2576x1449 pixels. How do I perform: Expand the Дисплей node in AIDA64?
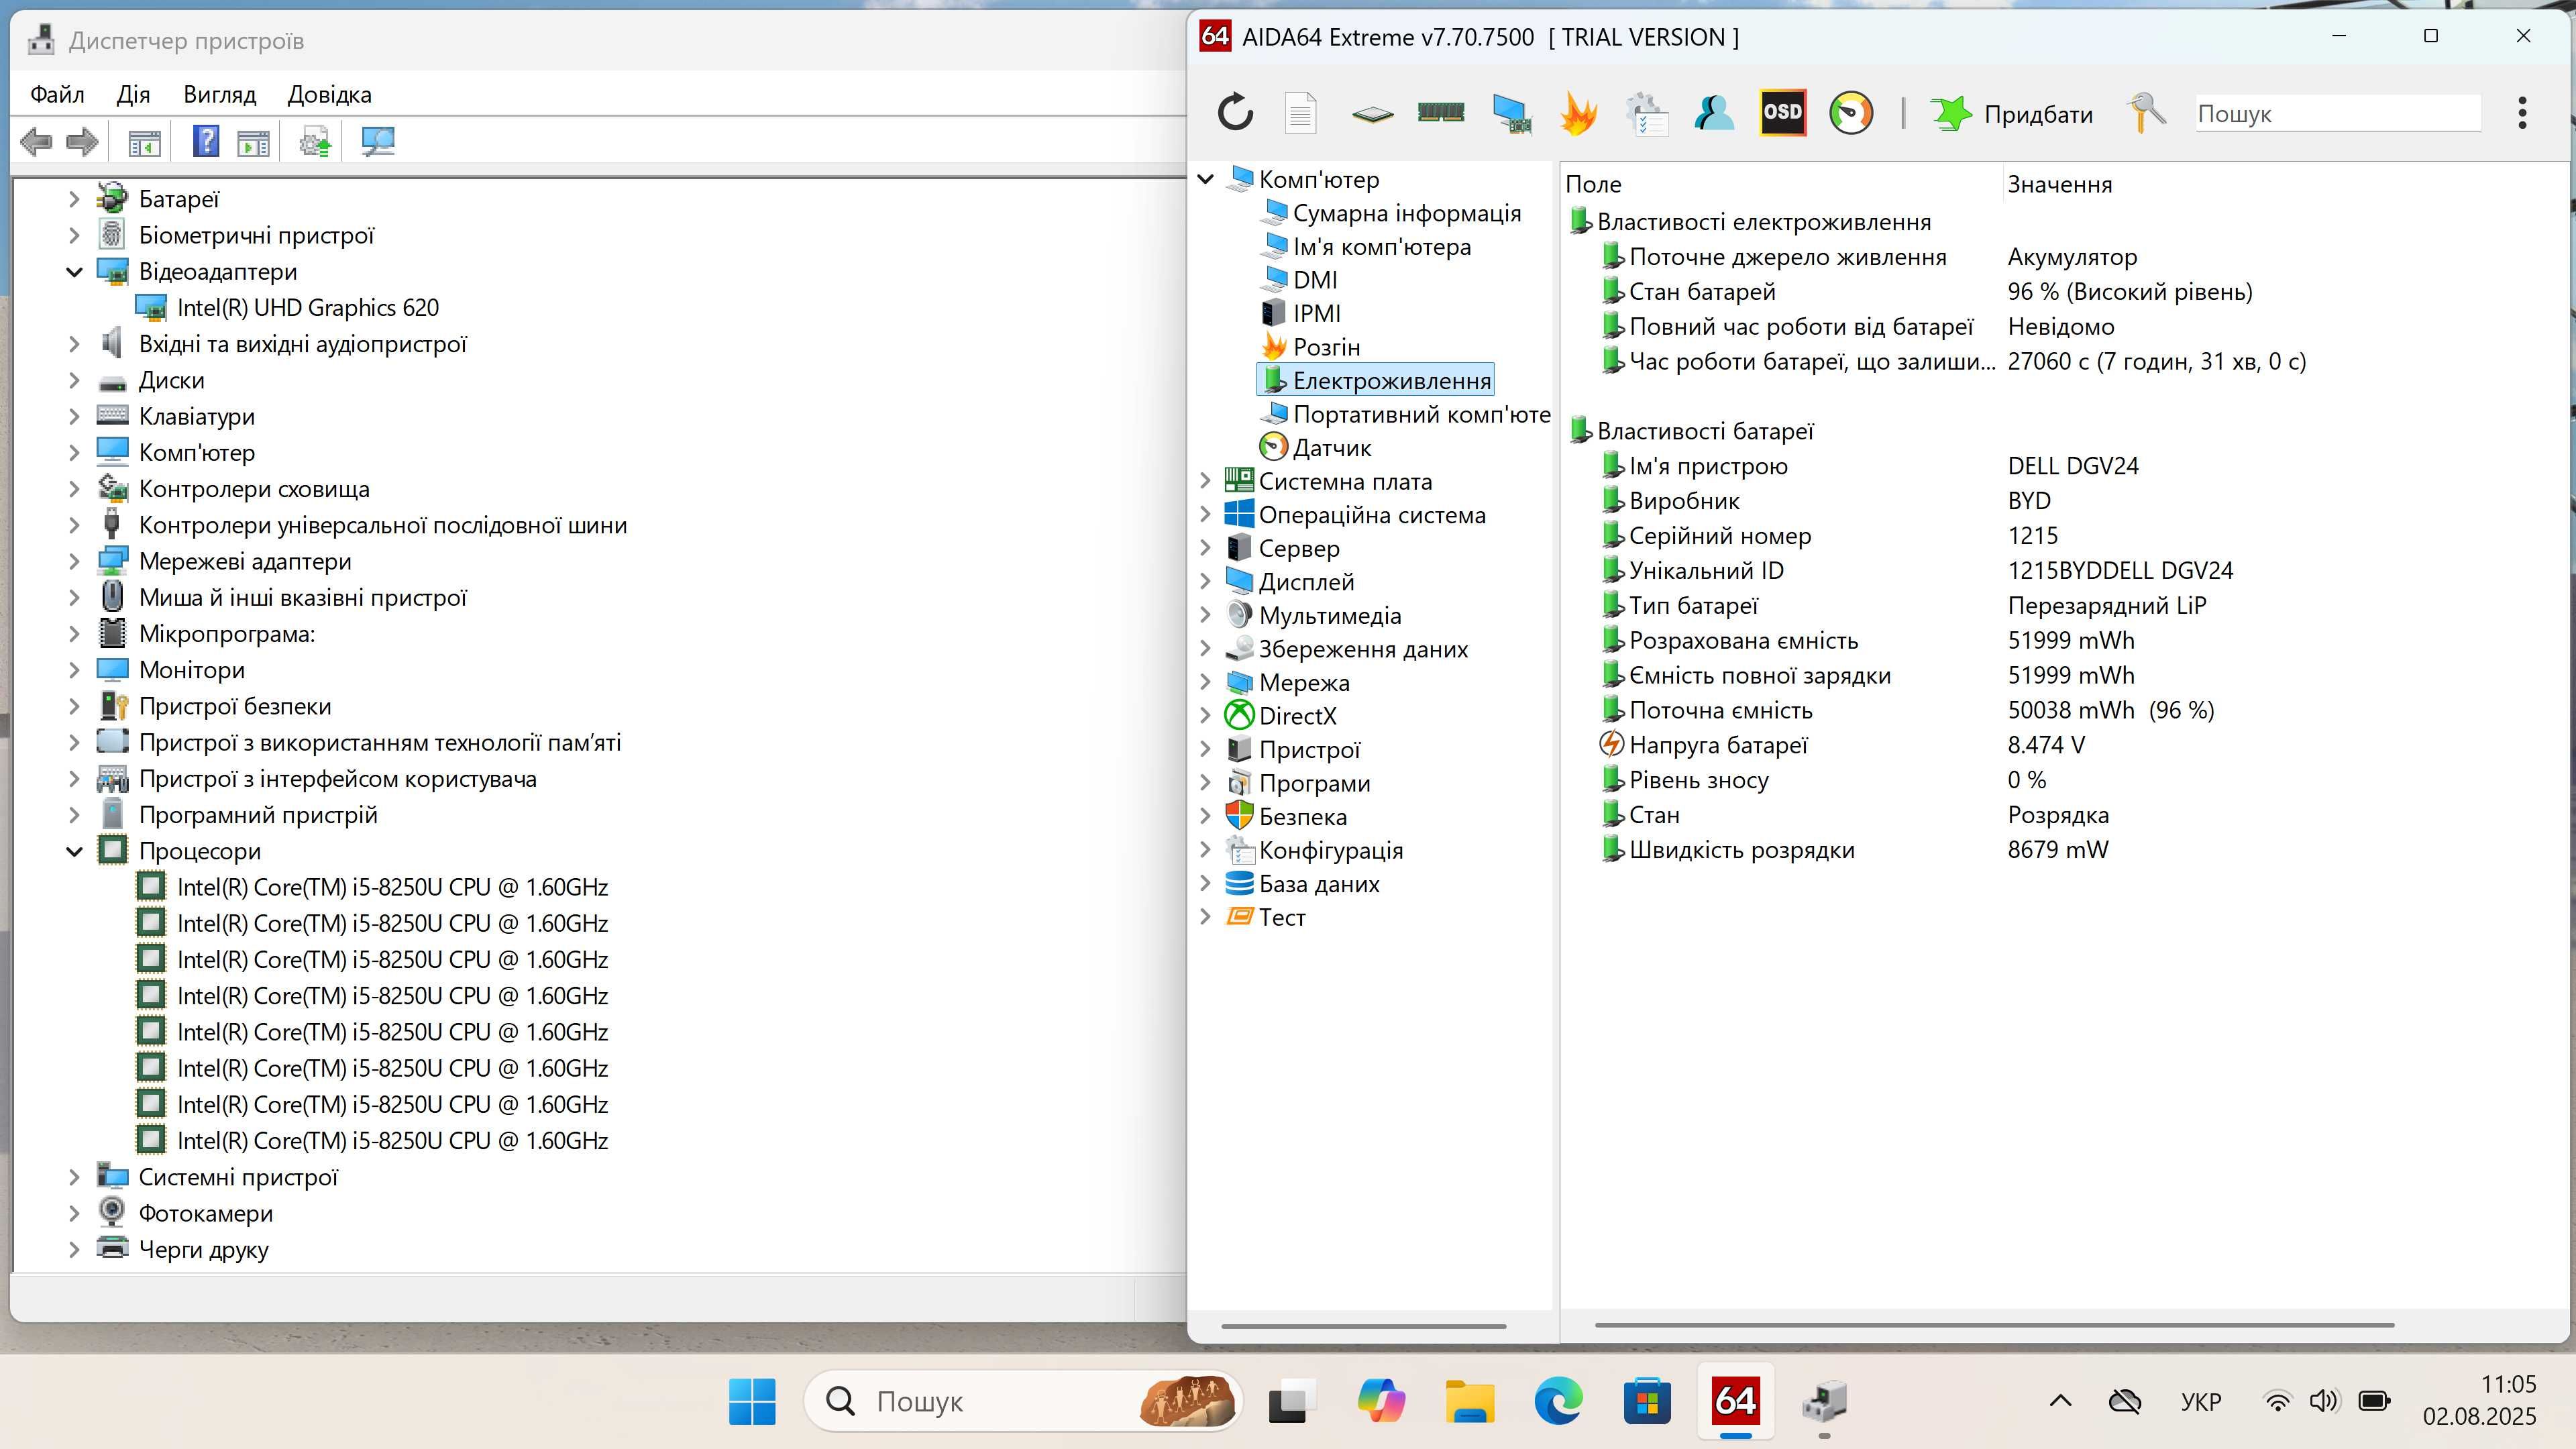[1206, 582]
